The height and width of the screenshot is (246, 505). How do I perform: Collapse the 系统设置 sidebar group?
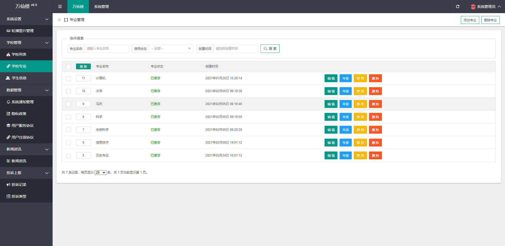(x=26, y=19)
